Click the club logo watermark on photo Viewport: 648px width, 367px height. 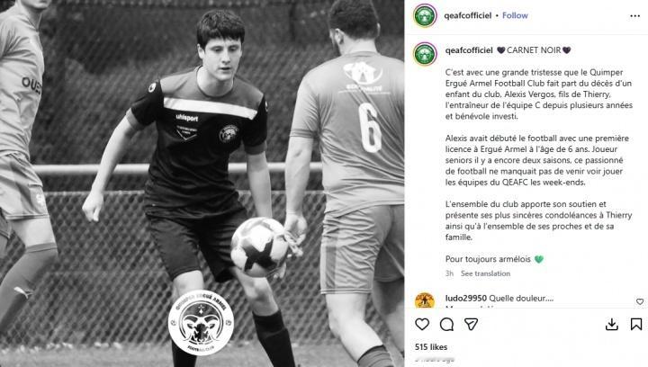pyautogui.click(x=201, y=322)
